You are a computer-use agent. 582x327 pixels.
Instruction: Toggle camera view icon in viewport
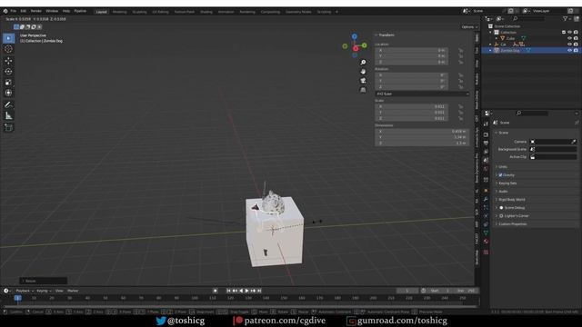tap(363, 81)
